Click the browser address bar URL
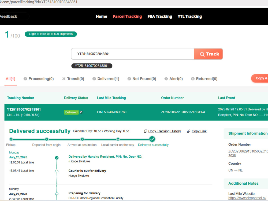The image size is (268, 201). (x=39, y=2)
